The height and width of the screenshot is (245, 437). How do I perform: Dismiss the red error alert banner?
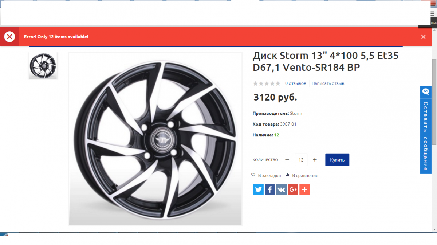point(423,37)
